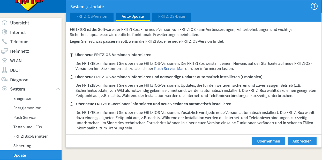Click the Internet globe icon
The width and height of the screenshot is (322, 160).
(4, 32)
